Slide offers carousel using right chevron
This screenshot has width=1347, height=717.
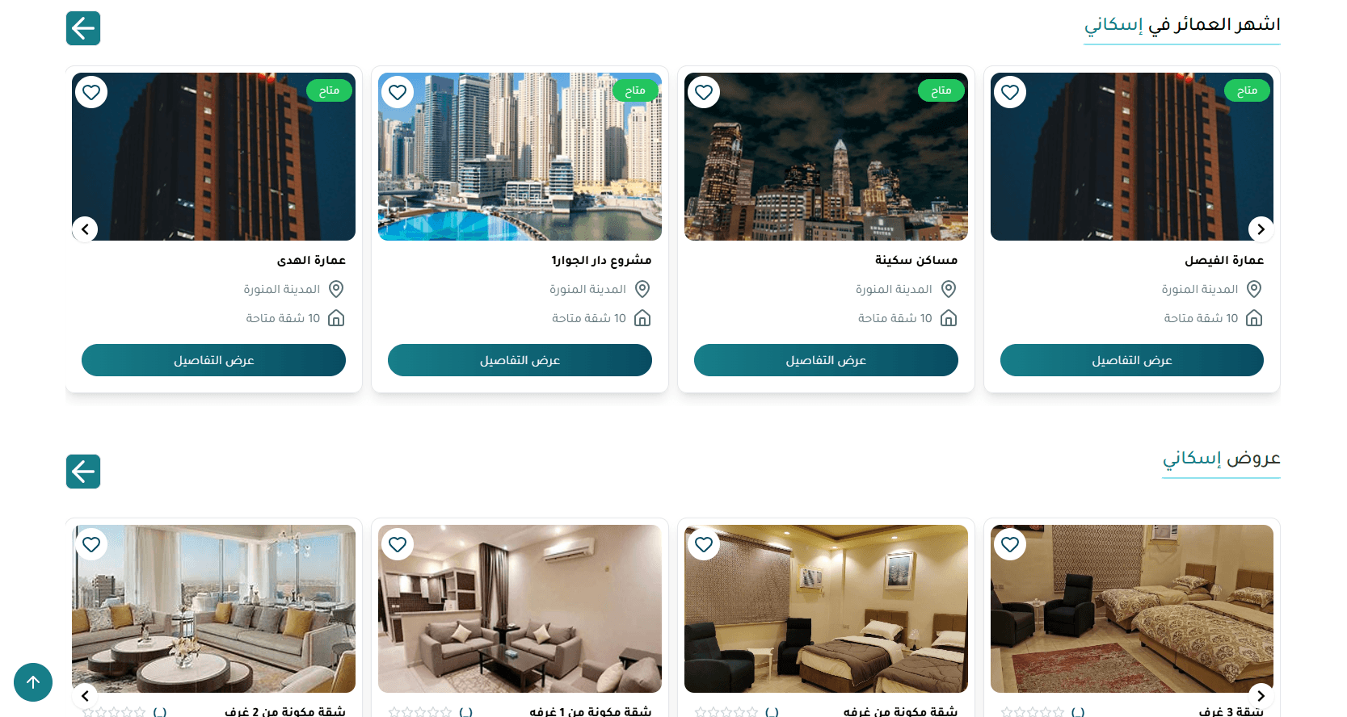[x=1261, y=695]
